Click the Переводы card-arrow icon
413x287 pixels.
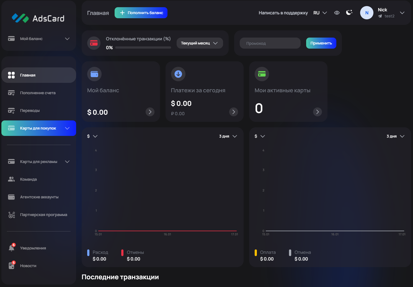click(11, 110)
